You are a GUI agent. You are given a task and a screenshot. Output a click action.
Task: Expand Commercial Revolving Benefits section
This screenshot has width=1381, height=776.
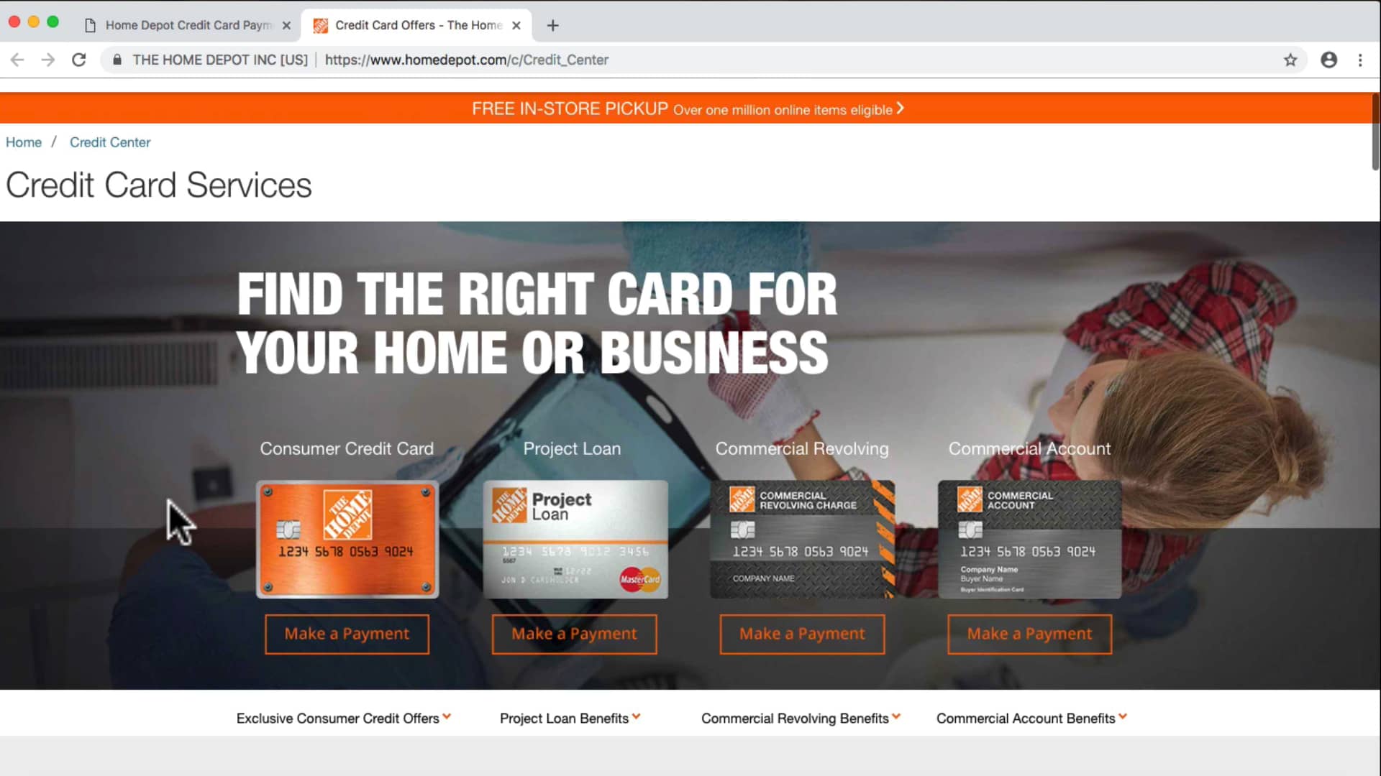pyautogui.click(x=801, y=717)
